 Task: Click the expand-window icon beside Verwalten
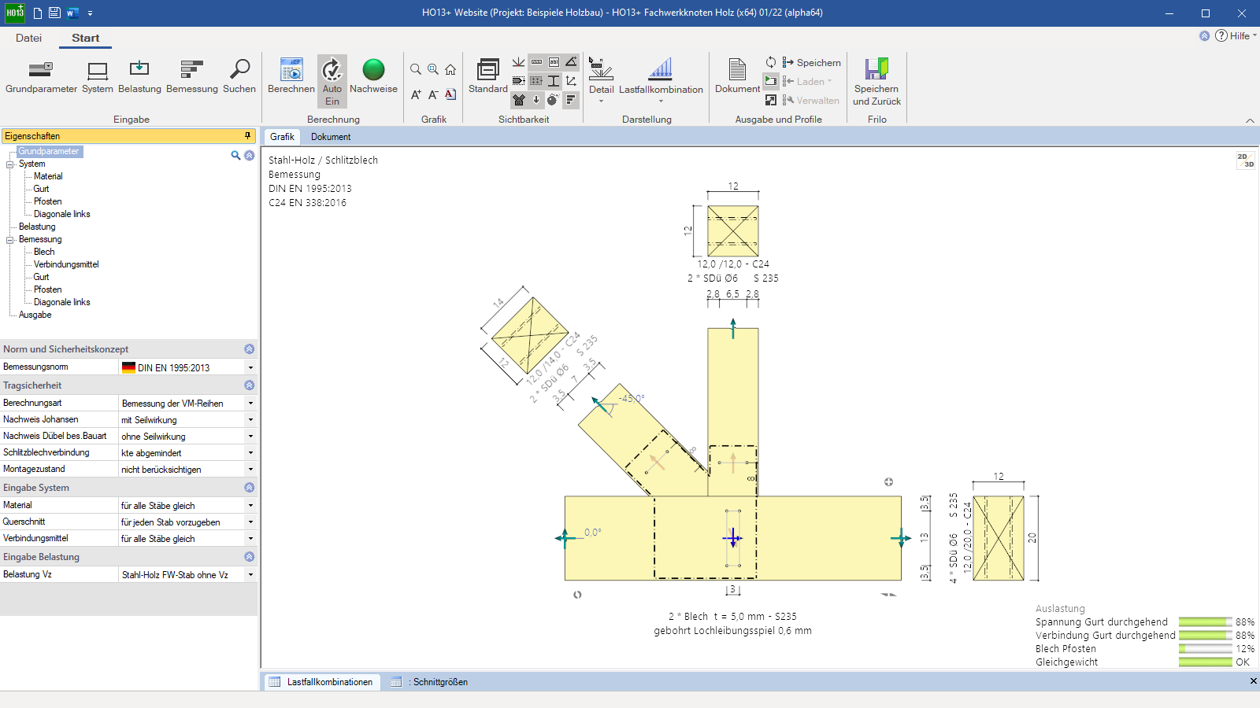click(x=771, y=100)
